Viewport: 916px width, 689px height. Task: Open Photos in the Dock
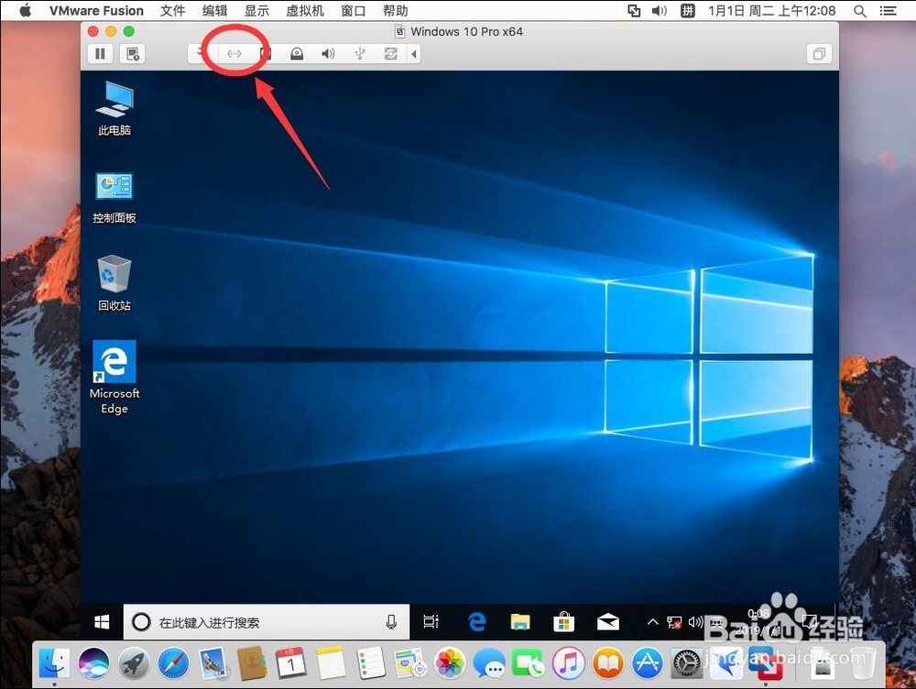[x=450, y=663]
